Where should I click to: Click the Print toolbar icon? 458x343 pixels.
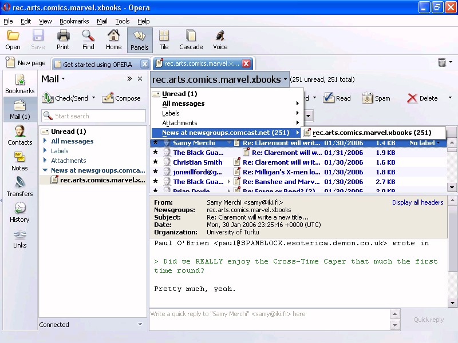(63, 40)
